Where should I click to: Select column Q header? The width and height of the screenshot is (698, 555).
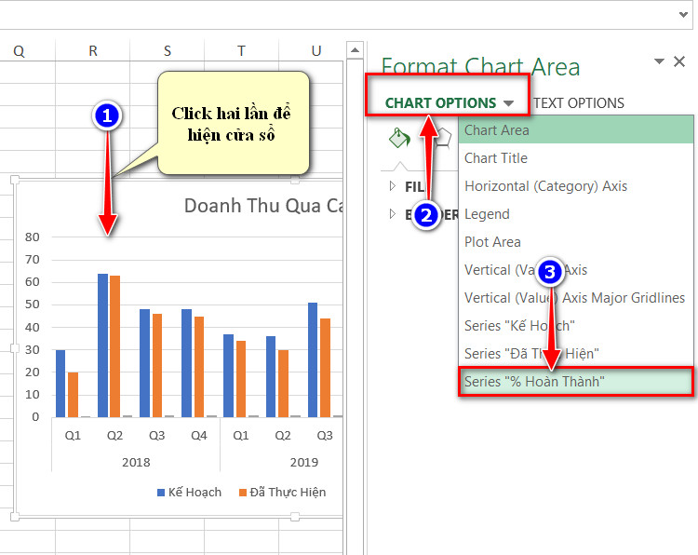click(19, 51)
